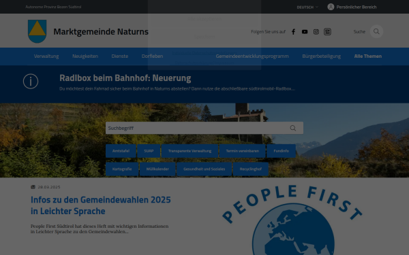The image size is (409, 255).
Task: Open the Radlbox beim Bahnhof: Neuerung headline
Action: pos(125,78)
